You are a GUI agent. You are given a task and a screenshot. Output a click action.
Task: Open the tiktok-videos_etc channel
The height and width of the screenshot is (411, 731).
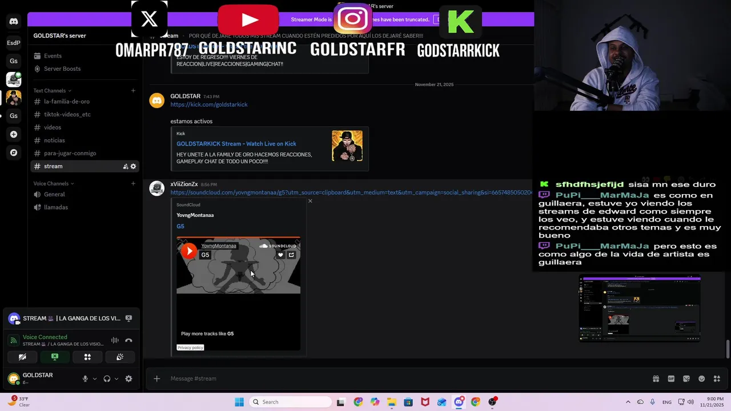tap(85, 114)
